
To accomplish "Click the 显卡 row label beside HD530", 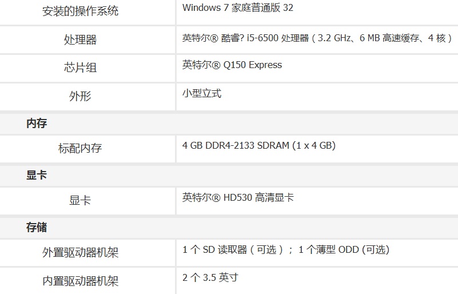I will click(80, 200).
